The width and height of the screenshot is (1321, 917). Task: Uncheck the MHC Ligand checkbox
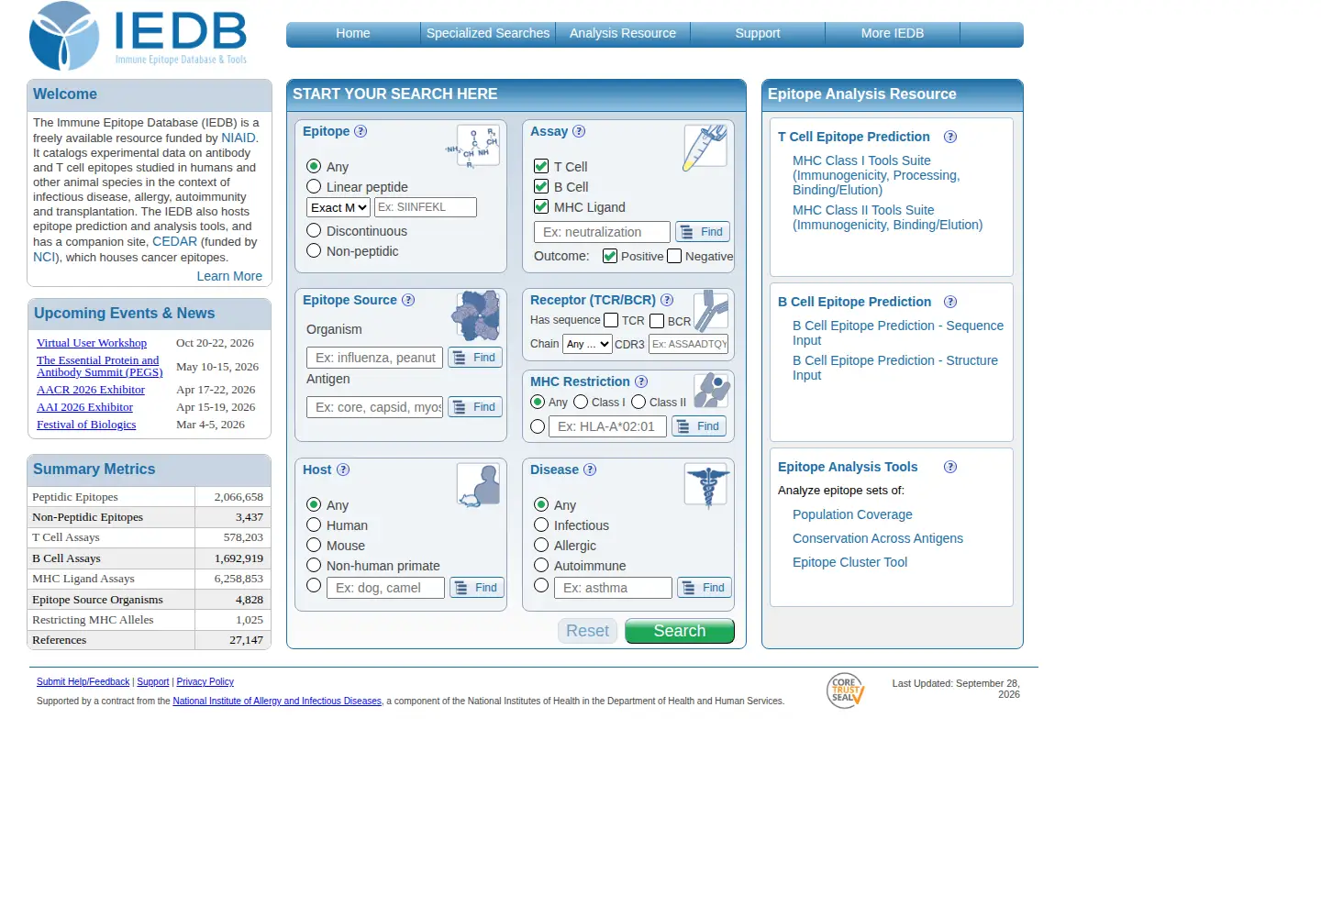pyautogui.click(x=541, y=206)
